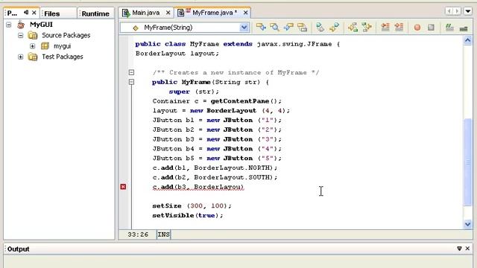The height and width of the screenshot is (268, 477).
Task: Click the red error marker in the gutter
Action: [123, 187]
